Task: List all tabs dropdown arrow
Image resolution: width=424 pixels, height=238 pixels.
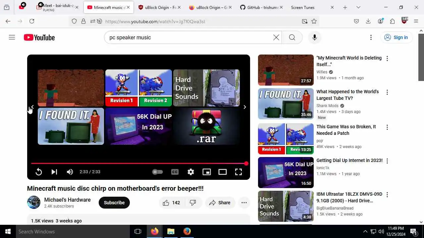Action: (x=358, y=7)
